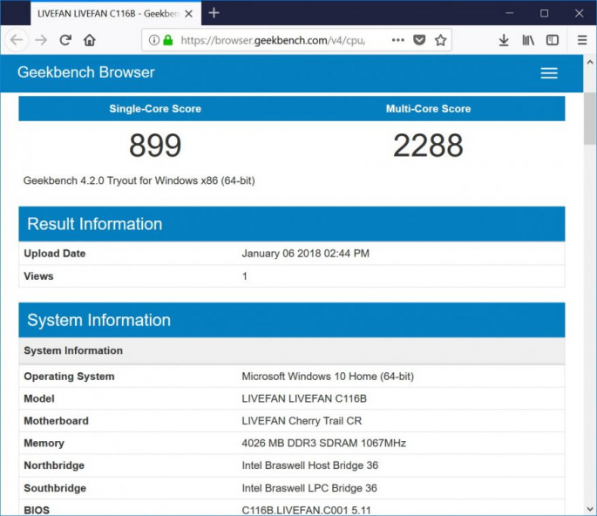Go to Geekbench Browser home link
This screenshot has height=516, width=597.
(86, 72)
